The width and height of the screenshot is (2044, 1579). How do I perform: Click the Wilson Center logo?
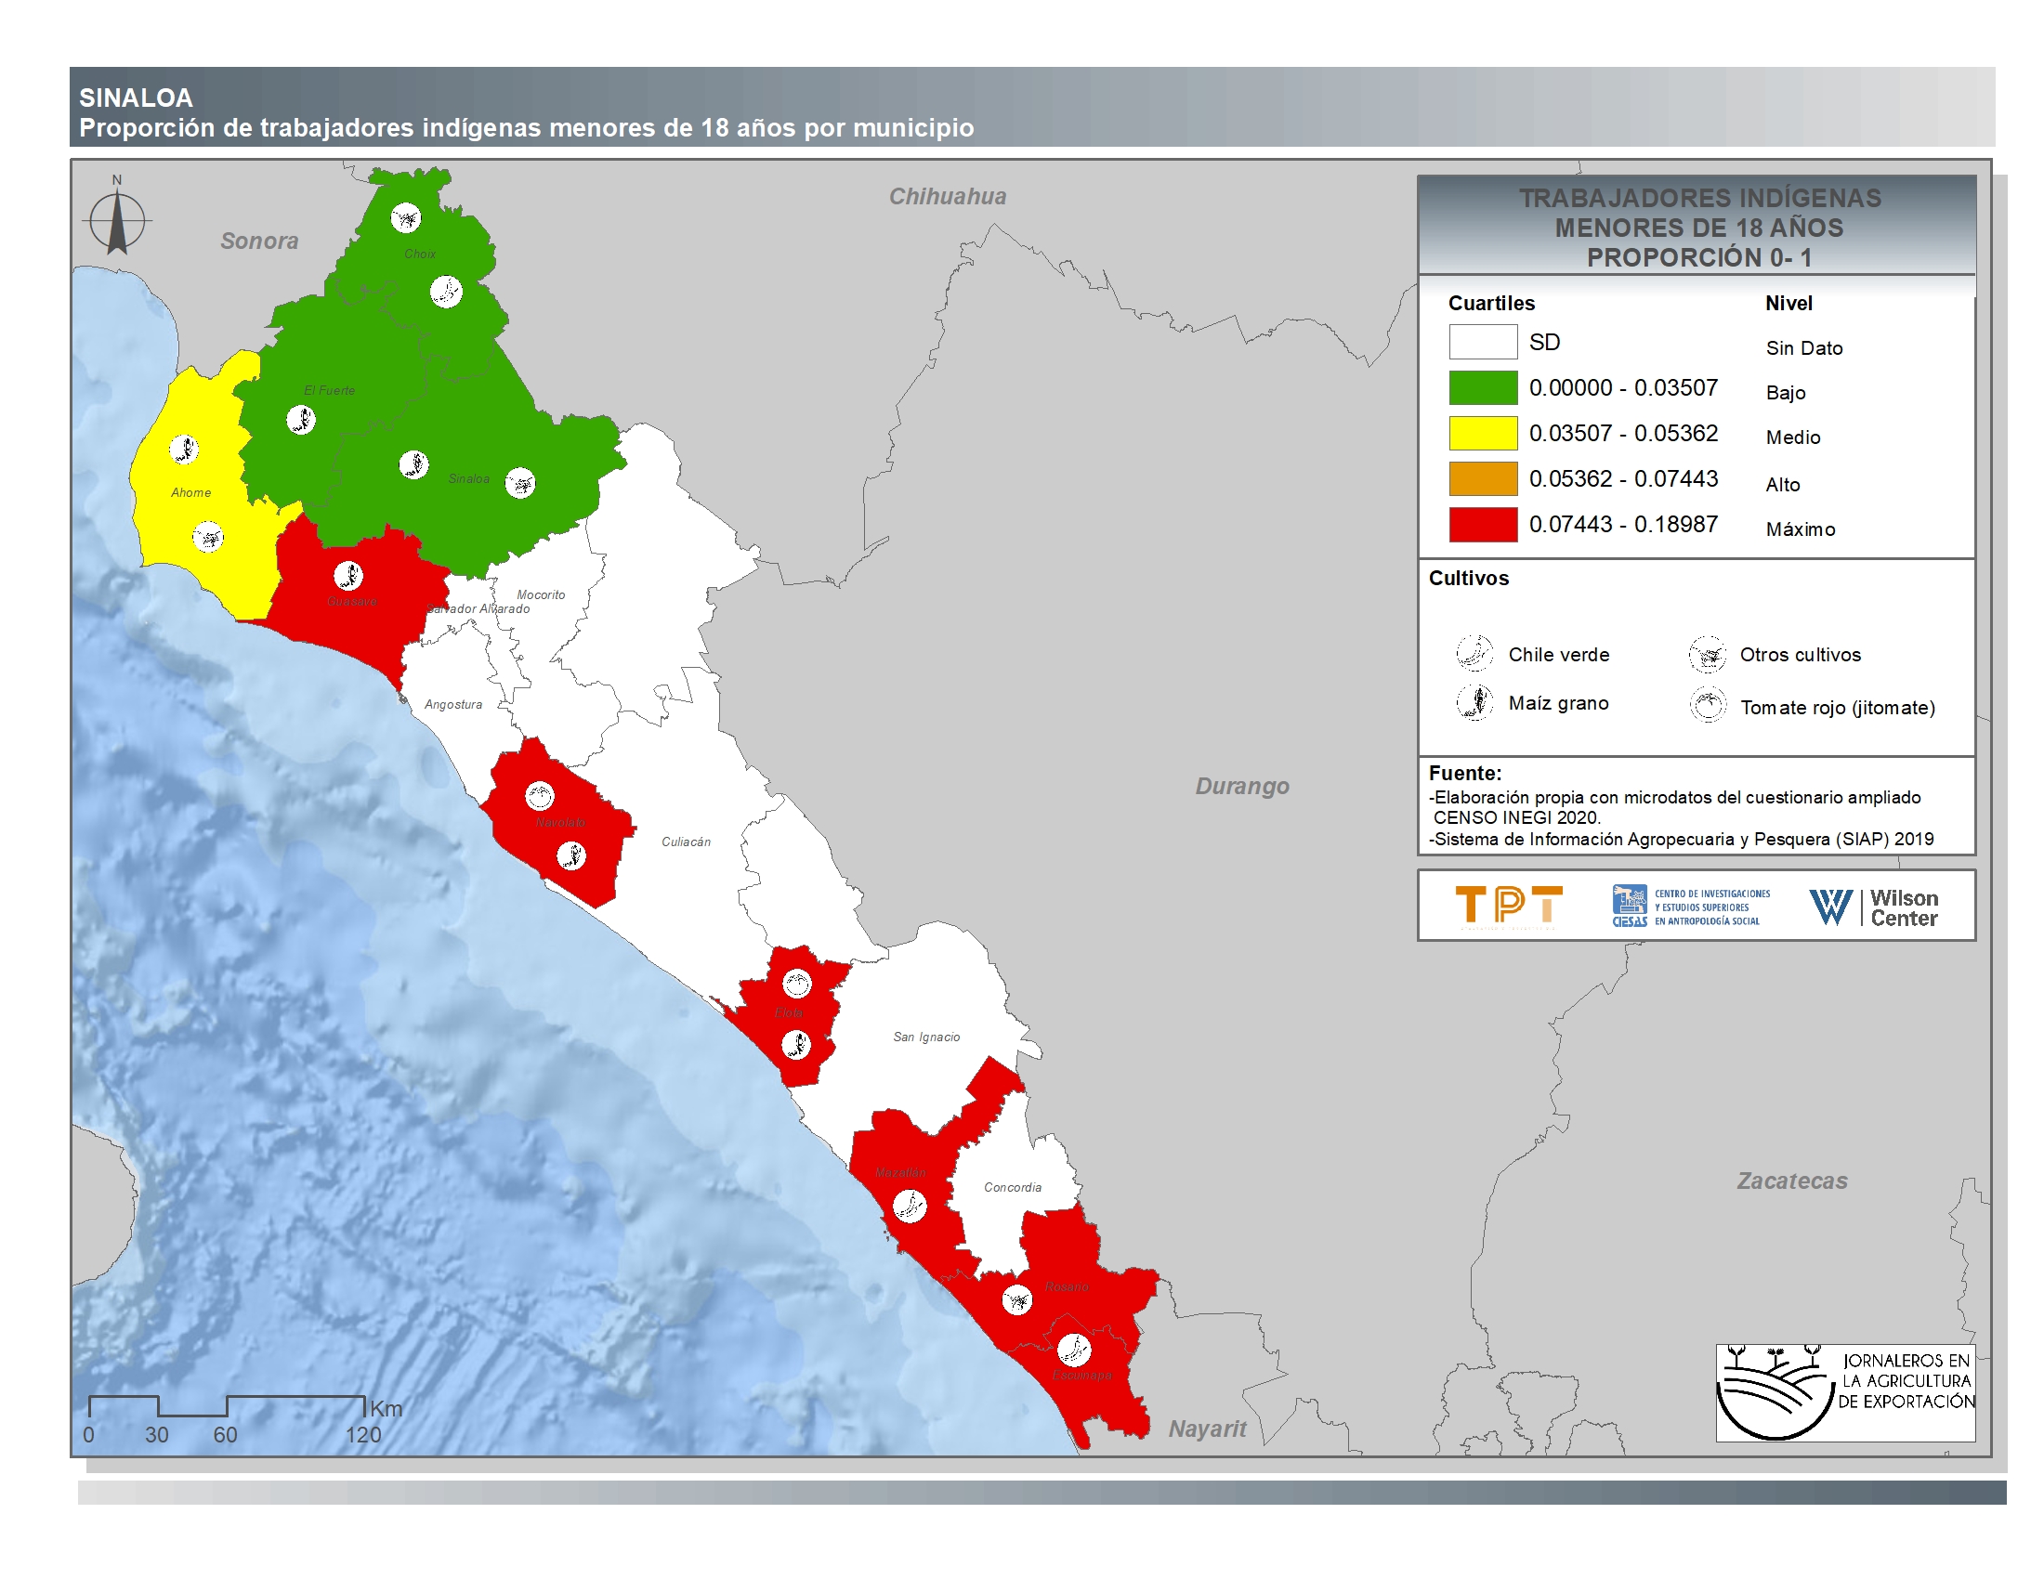tap(1873, 907)
